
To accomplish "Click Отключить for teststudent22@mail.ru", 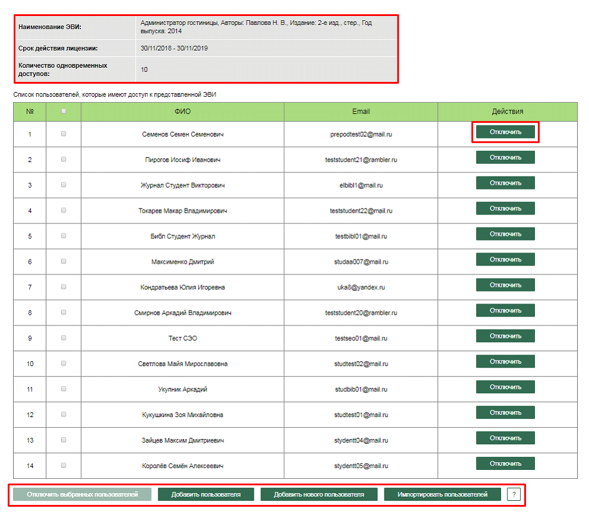I will (505, 209).
